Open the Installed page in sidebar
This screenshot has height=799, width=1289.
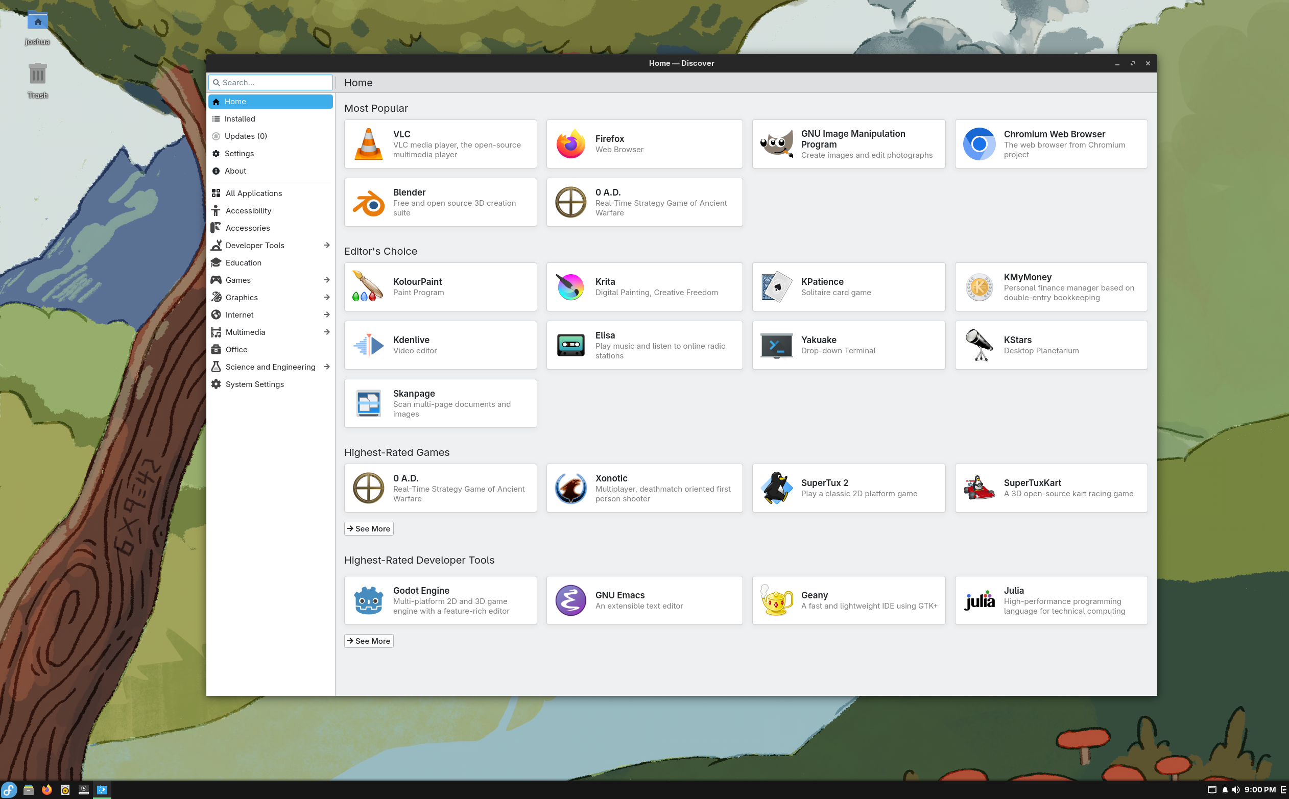(x=240, y=119)
